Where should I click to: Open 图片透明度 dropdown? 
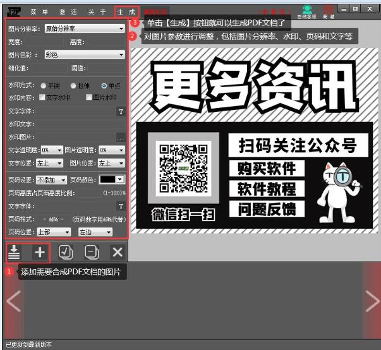coord(112,150)
